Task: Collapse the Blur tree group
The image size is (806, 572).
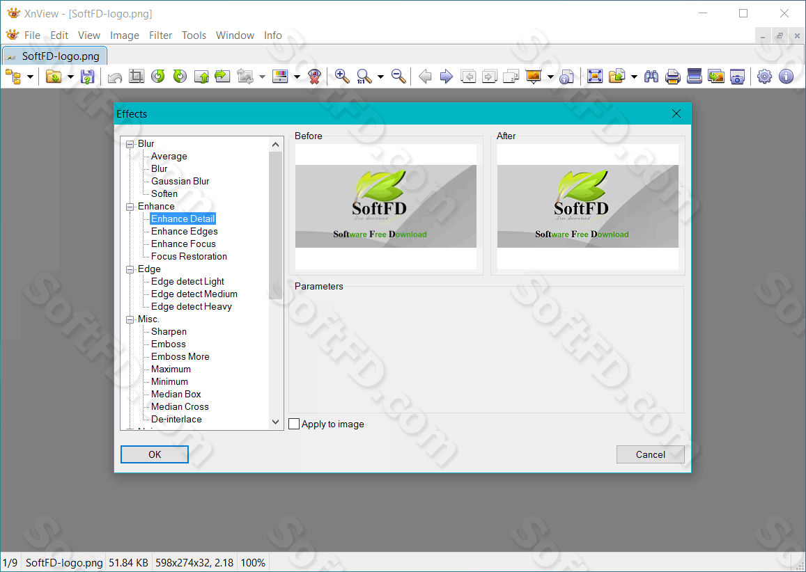Action: tap(130, 144)
